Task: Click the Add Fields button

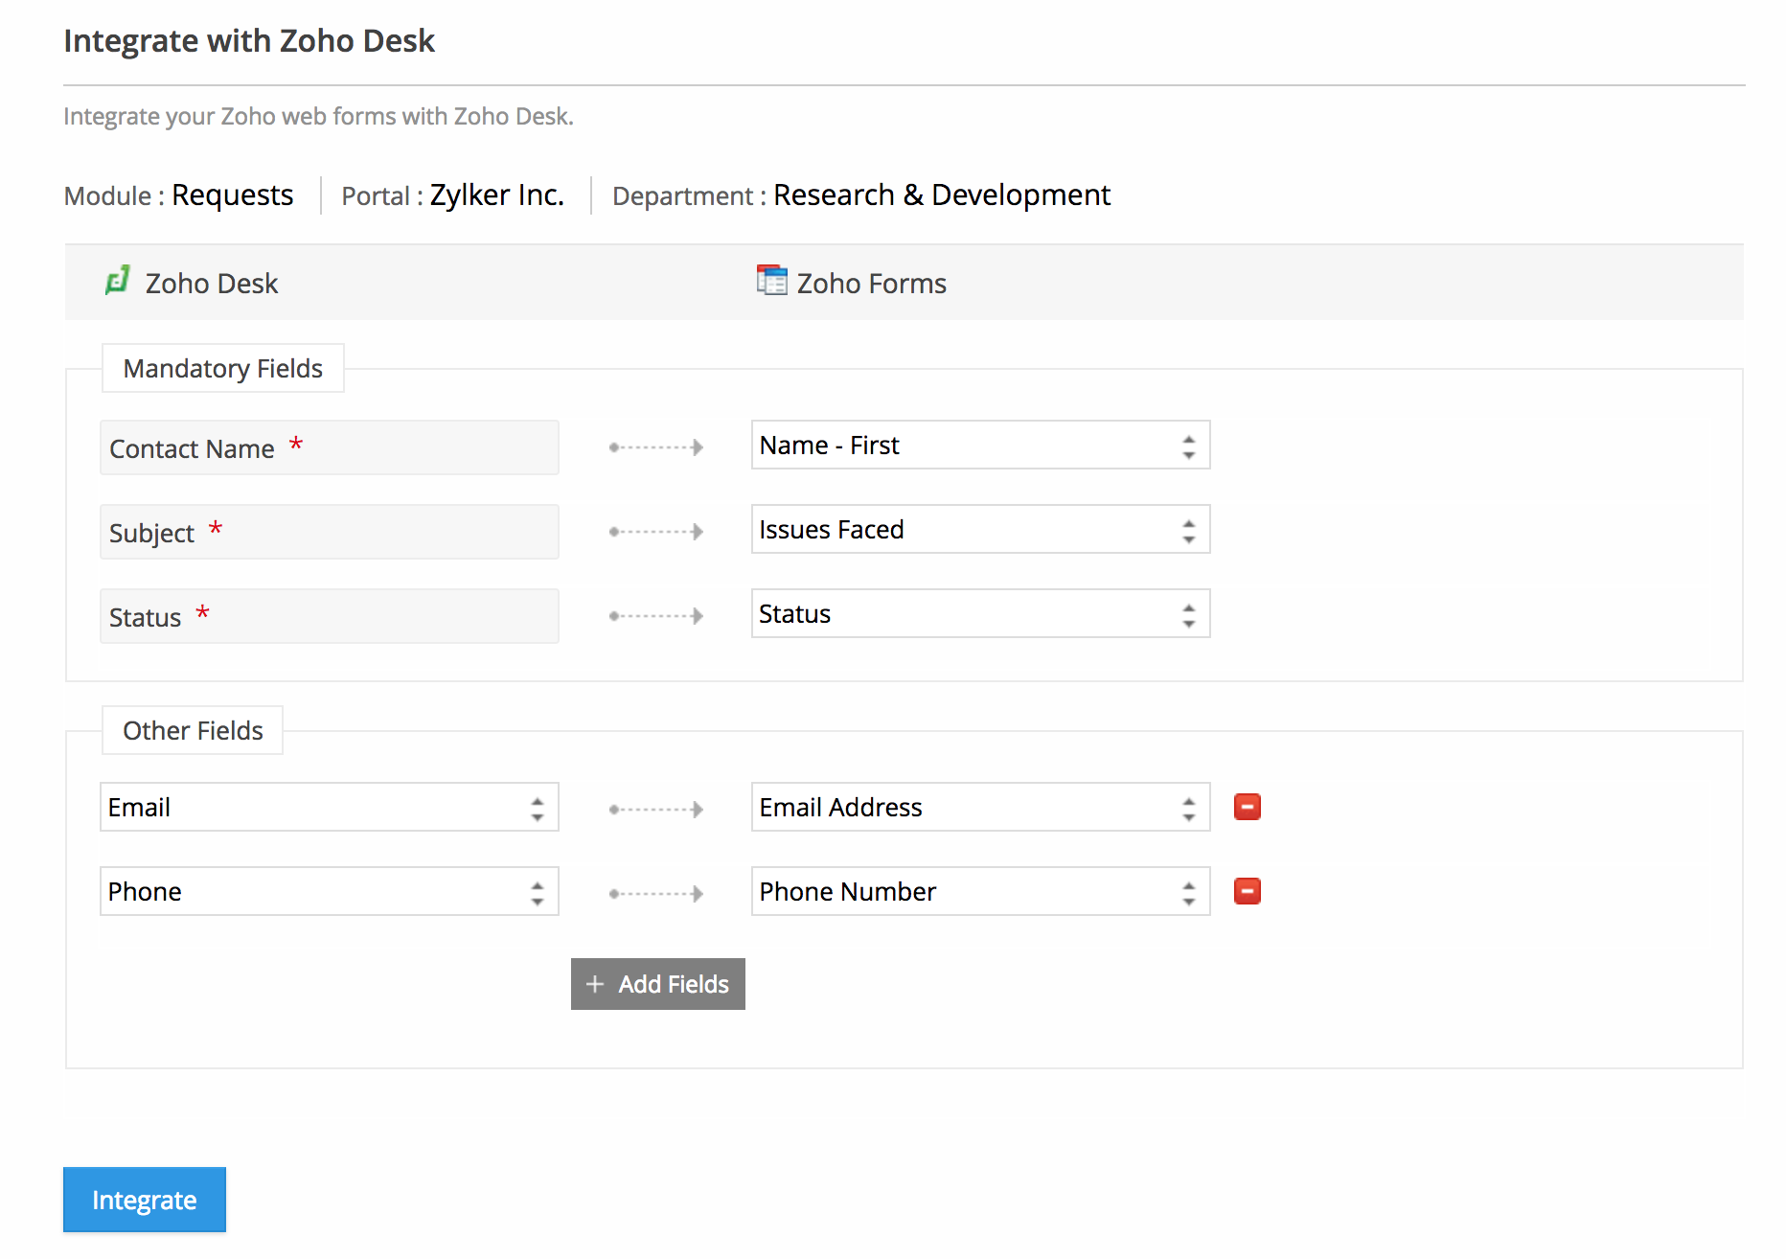Action: pos(658,984)
